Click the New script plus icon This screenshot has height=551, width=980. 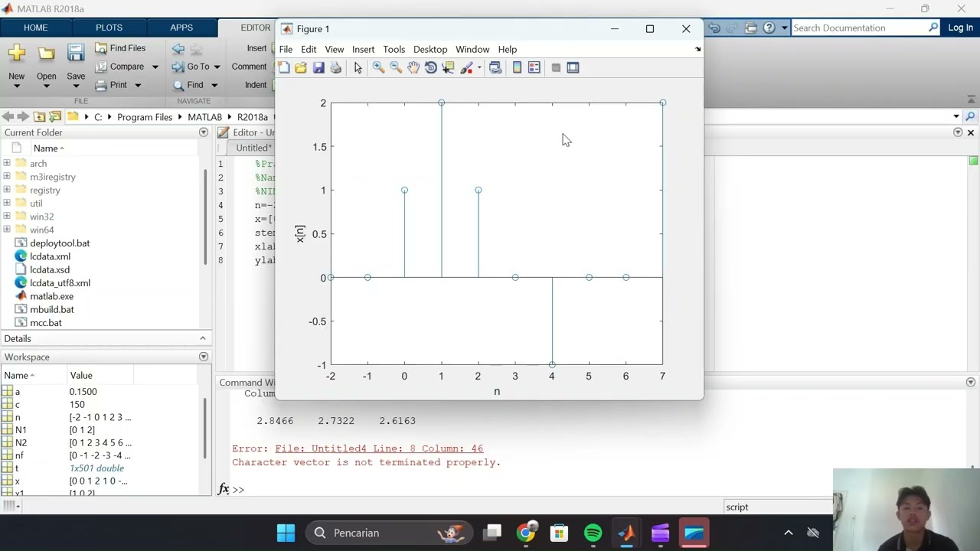pos(17,54)
